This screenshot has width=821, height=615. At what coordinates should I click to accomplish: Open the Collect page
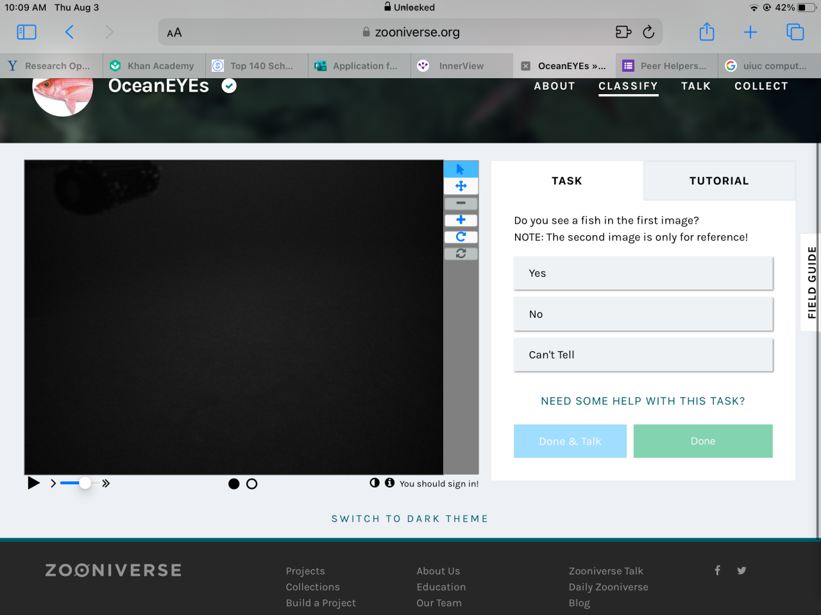tap(761, 86)
